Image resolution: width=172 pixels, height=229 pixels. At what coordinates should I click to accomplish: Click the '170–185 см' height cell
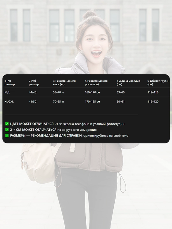[92, 102]
